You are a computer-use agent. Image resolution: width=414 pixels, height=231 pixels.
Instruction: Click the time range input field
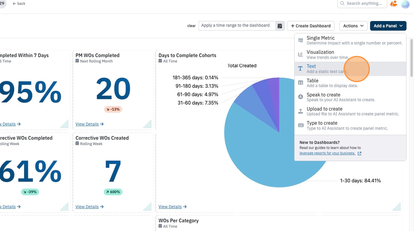(237, 25)
